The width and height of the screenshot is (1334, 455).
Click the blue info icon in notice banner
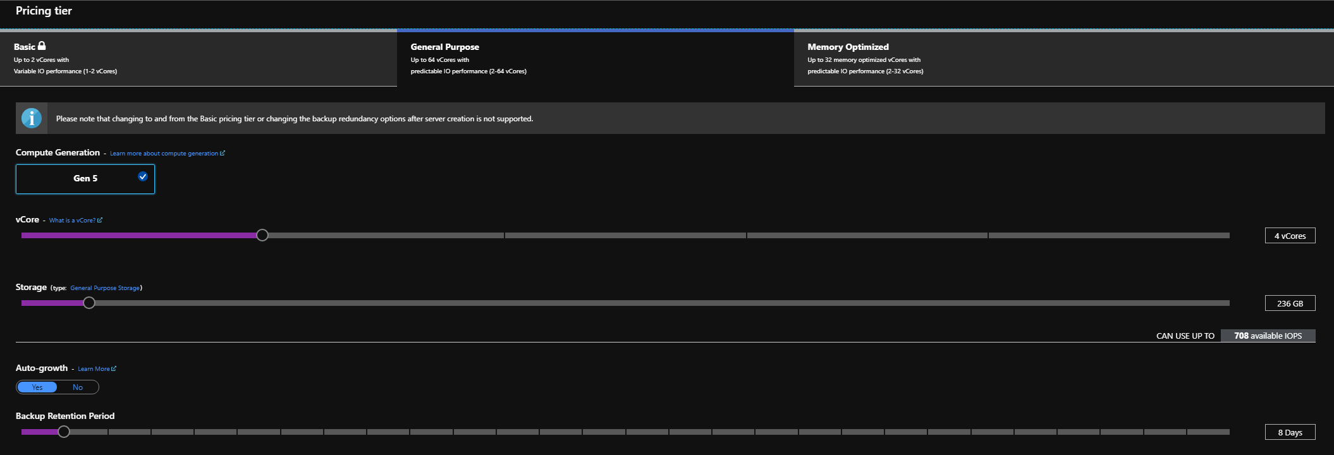[32, 118]
